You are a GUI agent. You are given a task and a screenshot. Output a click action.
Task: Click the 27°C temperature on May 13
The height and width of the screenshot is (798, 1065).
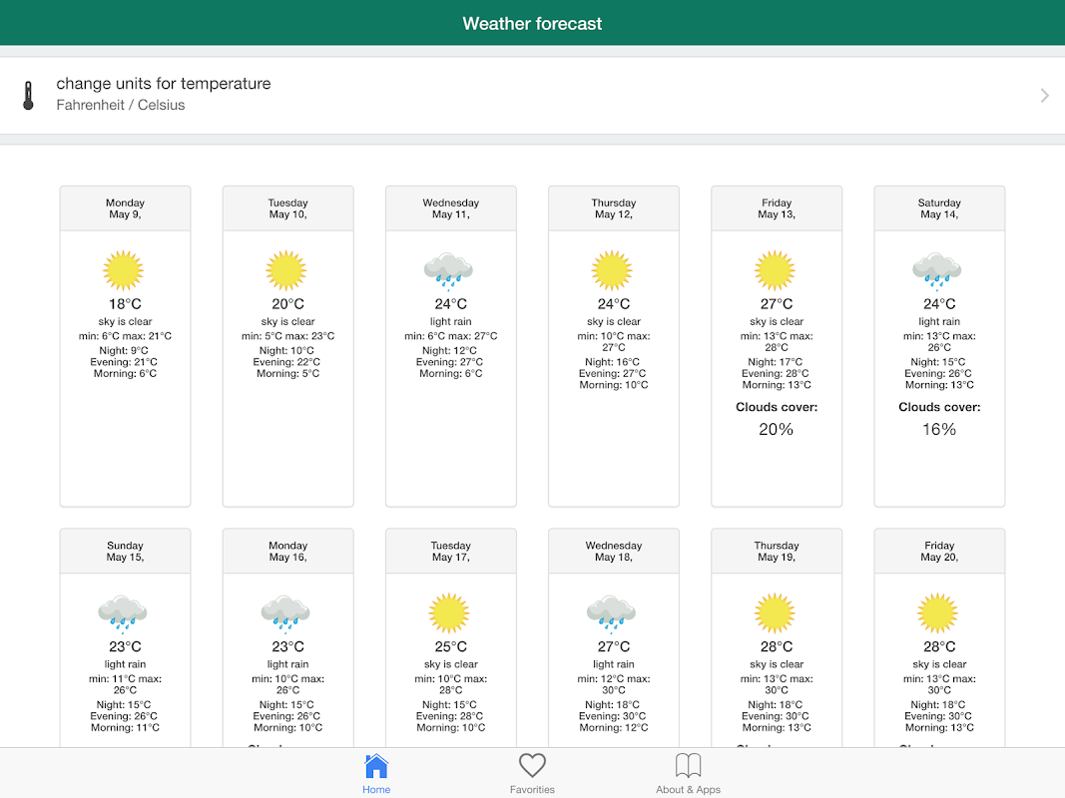click(x=777, y=304)
